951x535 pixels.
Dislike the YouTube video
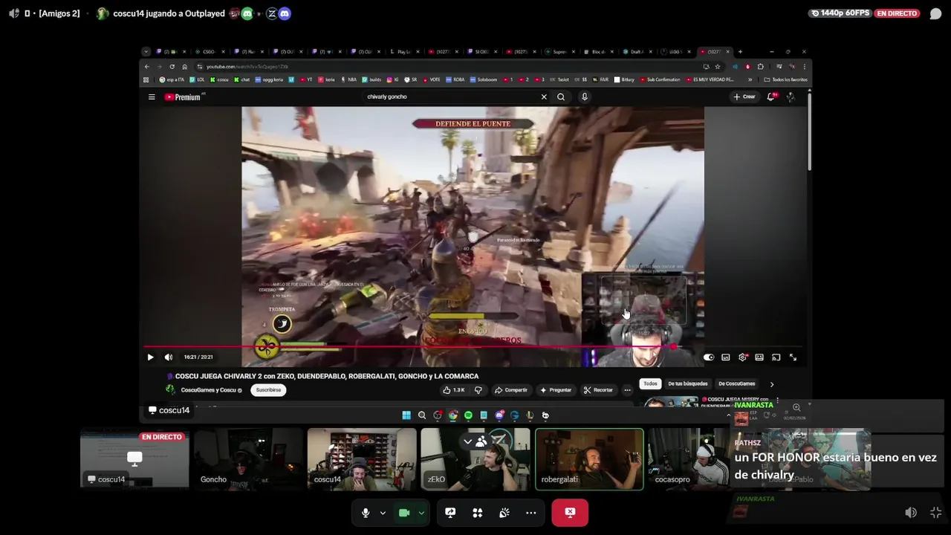[478, 390]
